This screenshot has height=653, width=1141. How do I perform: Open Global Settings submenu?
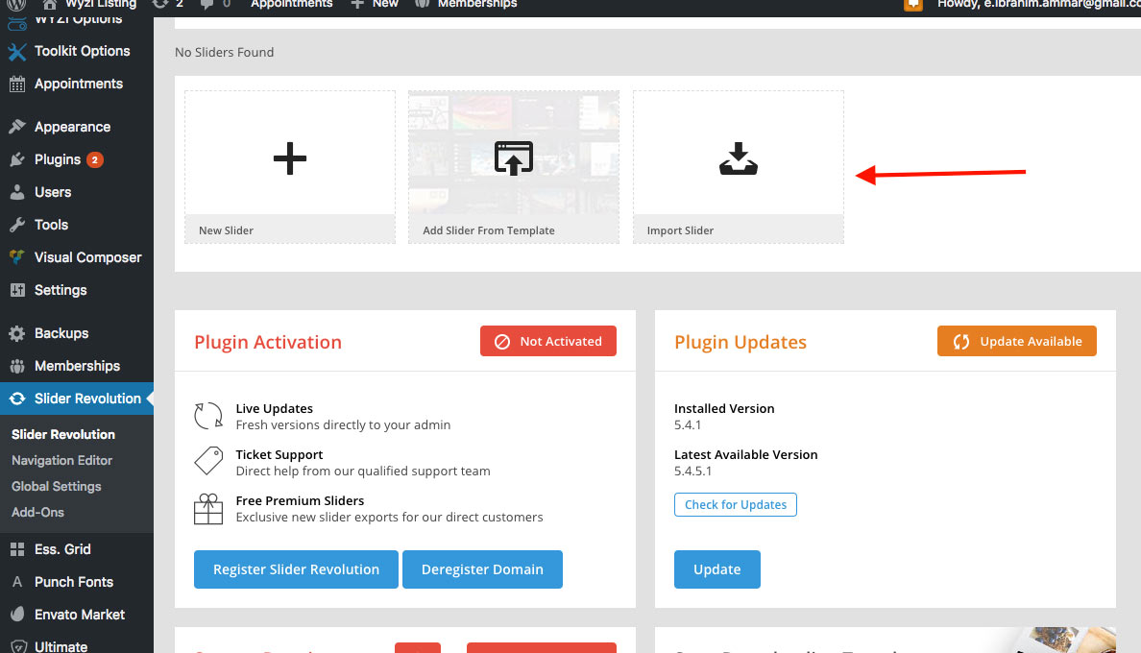[x=56, y=487]
